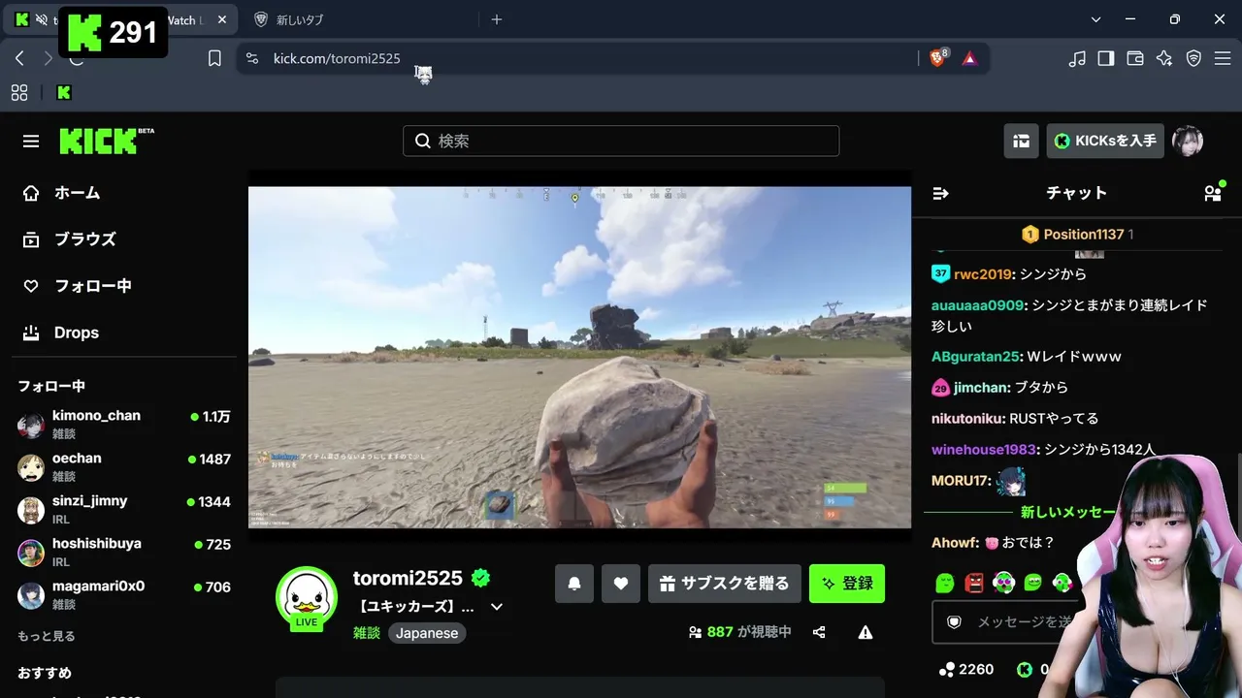Go back with the browser back arrow
The width and height of the screenshot is (1242, 698).
19,58
